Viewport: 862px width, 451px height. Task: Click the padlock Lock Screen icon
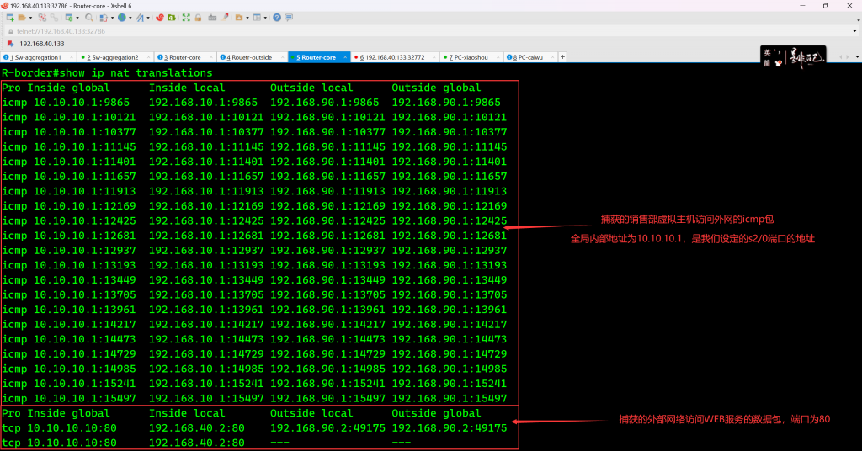click(198, 18)
